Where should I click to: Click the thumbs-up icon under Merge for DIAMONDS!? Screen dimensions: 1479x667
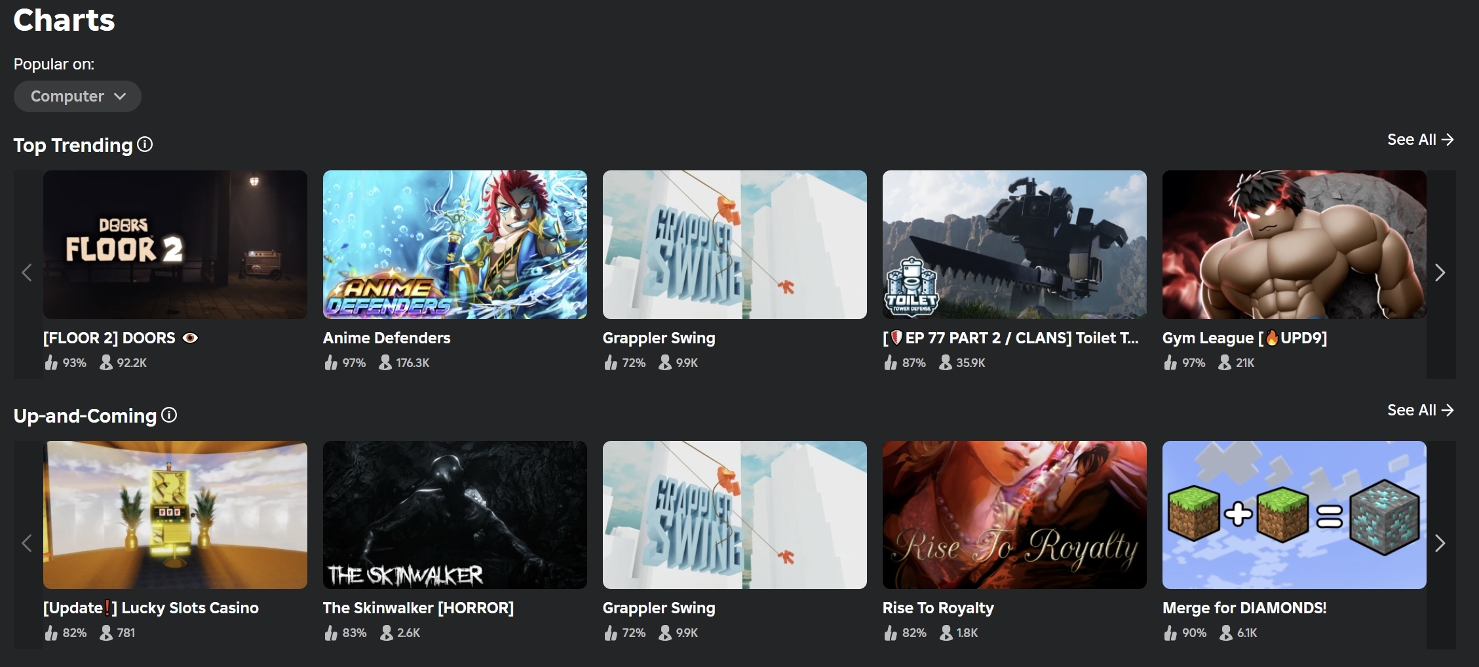(x=1170, y=633)
